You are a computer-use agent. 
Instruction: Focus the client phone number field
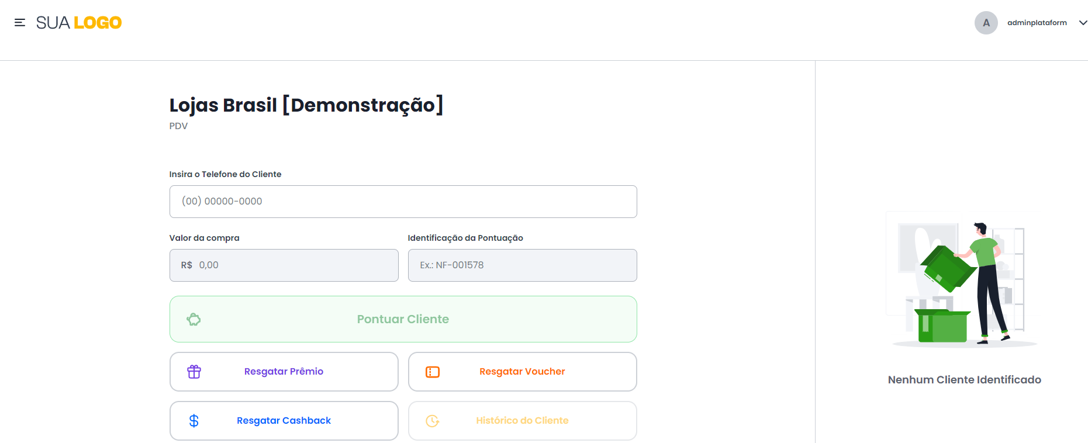tap(403, 202)
